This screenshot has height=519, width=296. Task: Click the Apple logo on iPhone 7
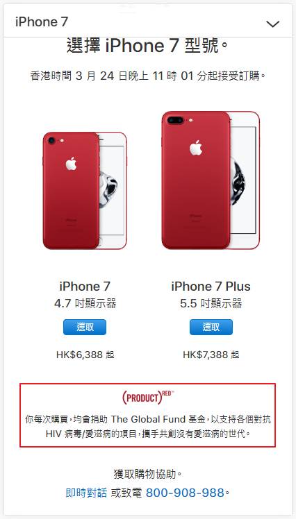click(71, 164)
